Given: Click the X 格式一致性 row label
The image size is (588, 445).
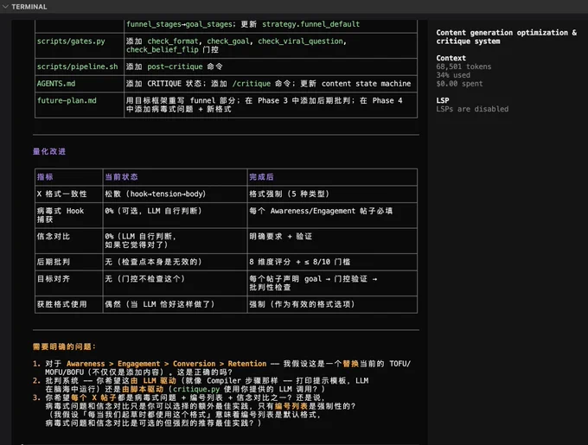Looking at the screenshot, I should tap(62, 194).
